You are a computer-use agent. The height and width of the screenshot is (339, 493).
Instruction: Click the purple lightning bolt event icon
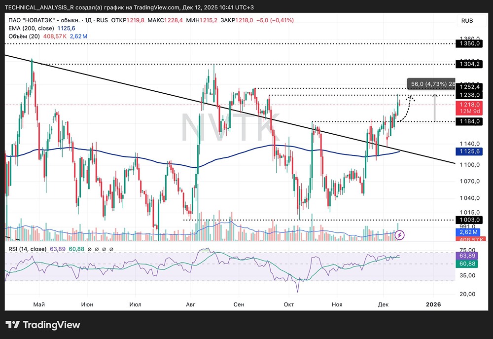click(400, 235)
